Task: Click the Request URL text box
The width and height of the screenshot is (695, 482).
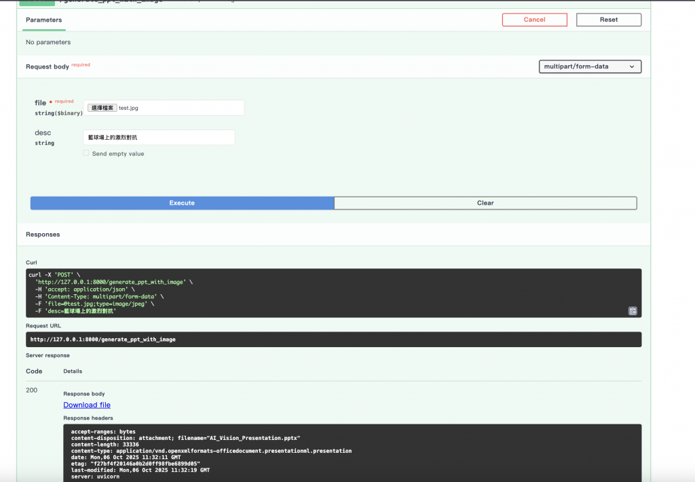Action: point(333,340)
